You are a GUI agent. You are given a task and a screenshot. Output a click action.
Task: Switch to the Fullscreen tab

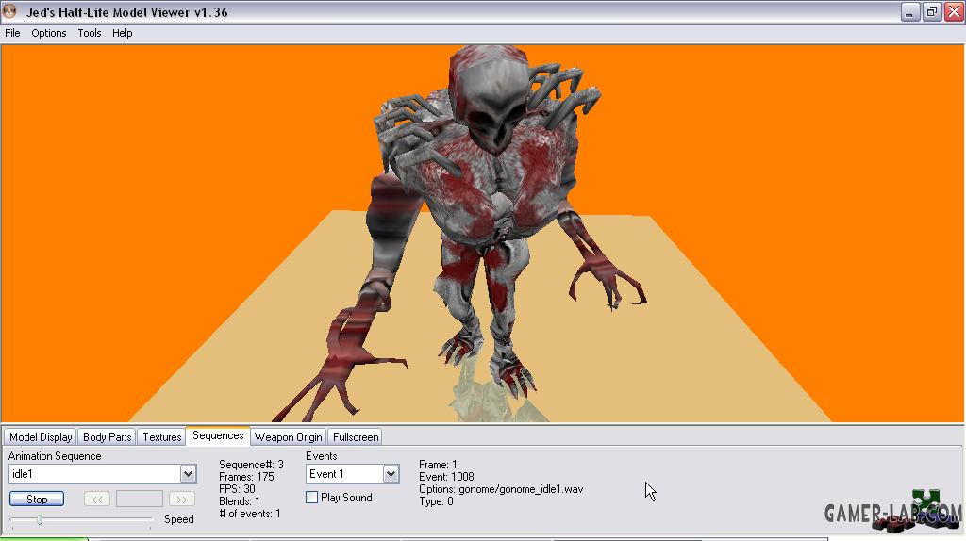[356, 437]
